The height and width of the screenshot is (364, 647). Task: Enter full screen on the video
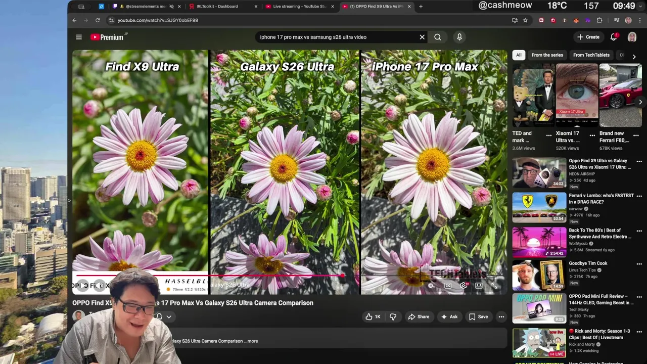point(494,286)
